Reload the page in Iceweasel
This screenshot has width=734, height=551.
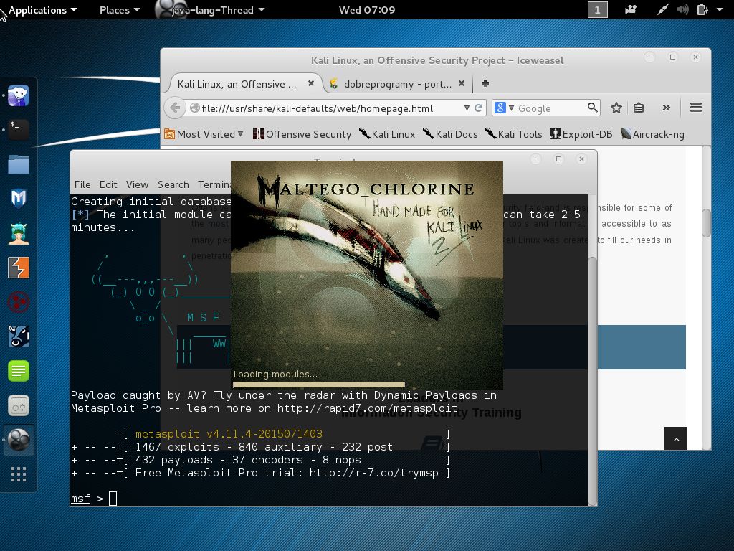pyautogui.click(x=478, y=108)
